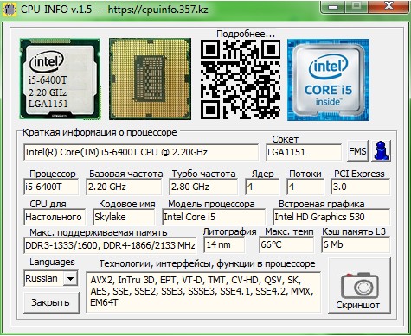The image size is (411, 336).
Task: Click the PCI Express field showing 3.0
Action: [361, 187]
